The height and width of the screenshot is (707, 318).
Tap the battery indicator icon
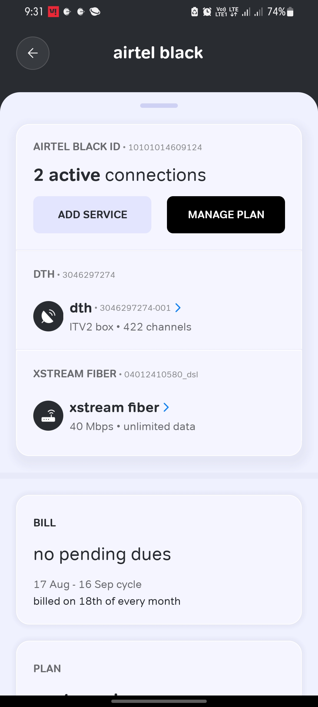tap(290, 12)
